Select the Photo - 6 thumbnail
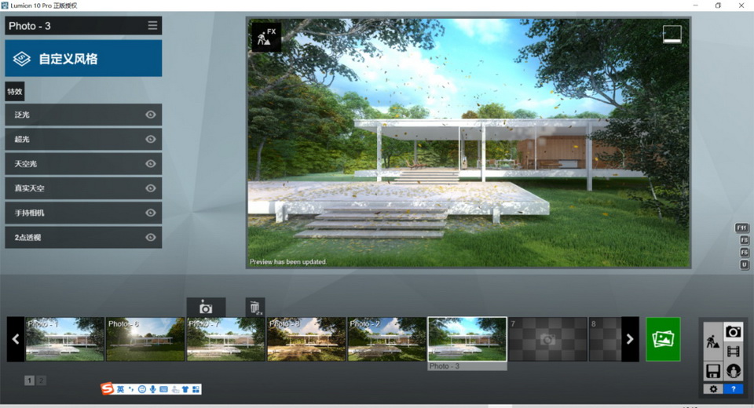The image size is (754, 408). point(145,339)
